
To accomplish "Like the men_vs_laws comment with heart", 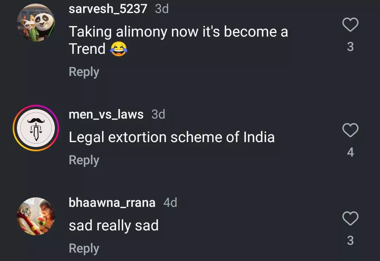I will coord(350,130).
